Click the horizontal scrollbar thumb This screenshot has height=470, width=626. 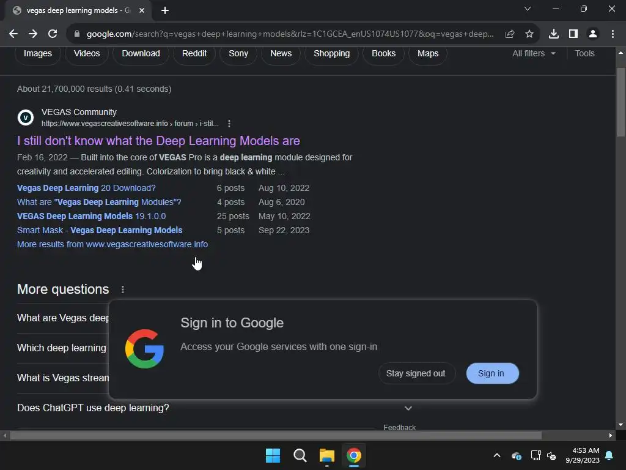coord(276,435)
